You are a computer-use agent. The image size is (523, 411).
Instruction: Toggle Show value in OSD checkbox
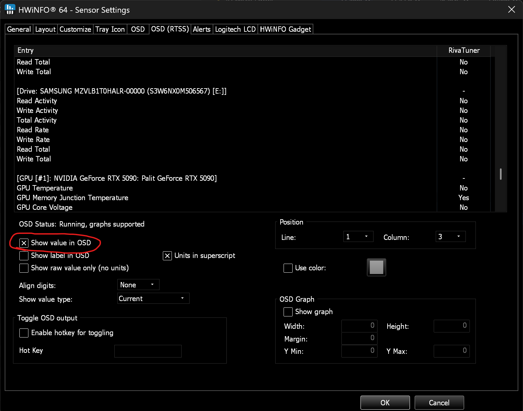click(x=24, y=243)
